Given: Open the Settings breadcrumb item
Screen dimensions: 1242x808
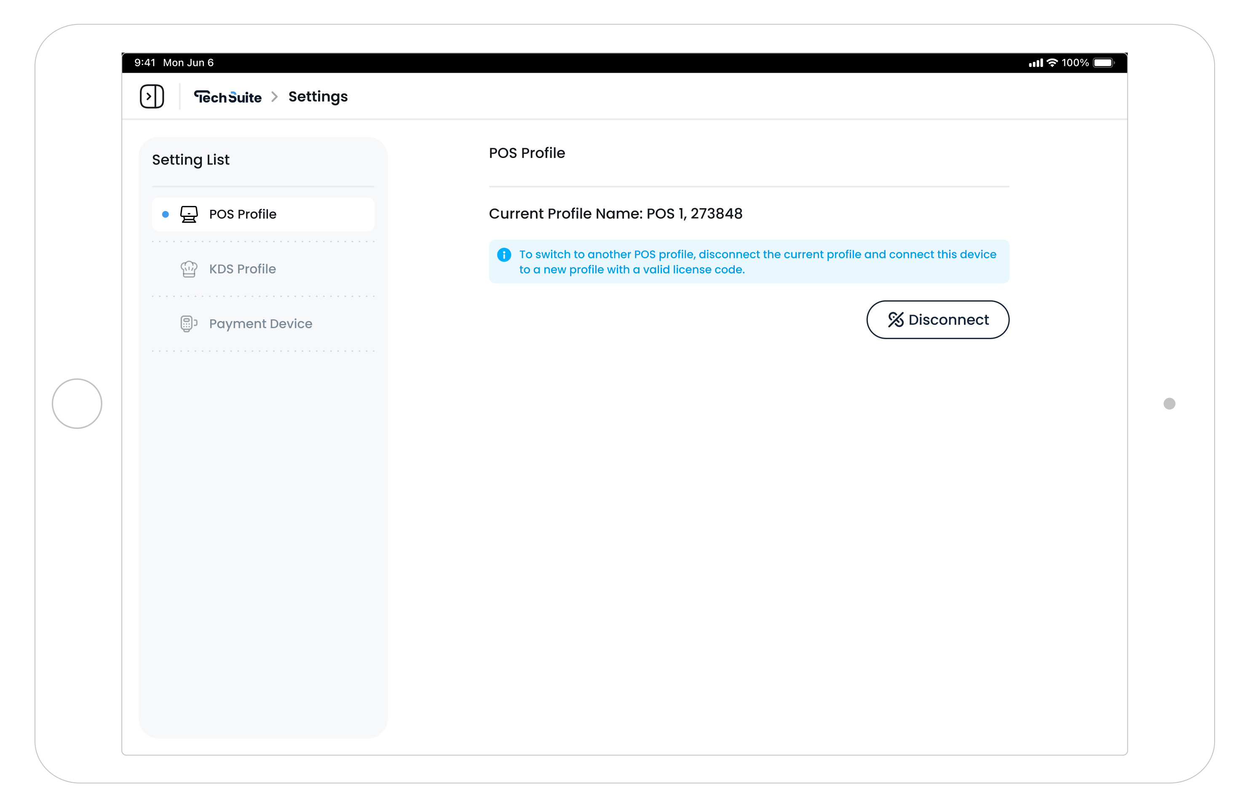Looking at the screenshot, I should tap(318, 96).
